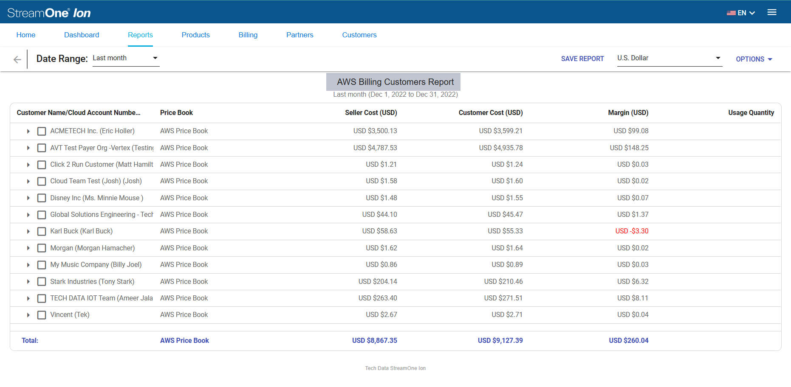Expand the My Music Company row

pos(28,265)
